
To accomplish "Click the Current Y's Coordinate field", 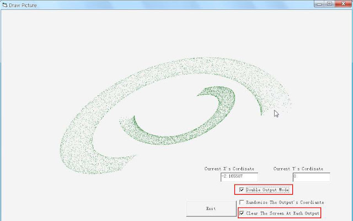I will 312,177.
